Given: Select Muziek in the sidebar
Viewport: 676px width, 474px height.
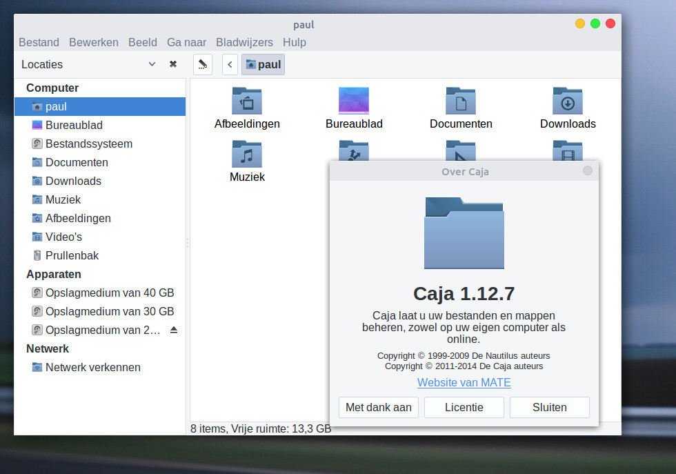Looking at the screenshot, I should (100, 199).
